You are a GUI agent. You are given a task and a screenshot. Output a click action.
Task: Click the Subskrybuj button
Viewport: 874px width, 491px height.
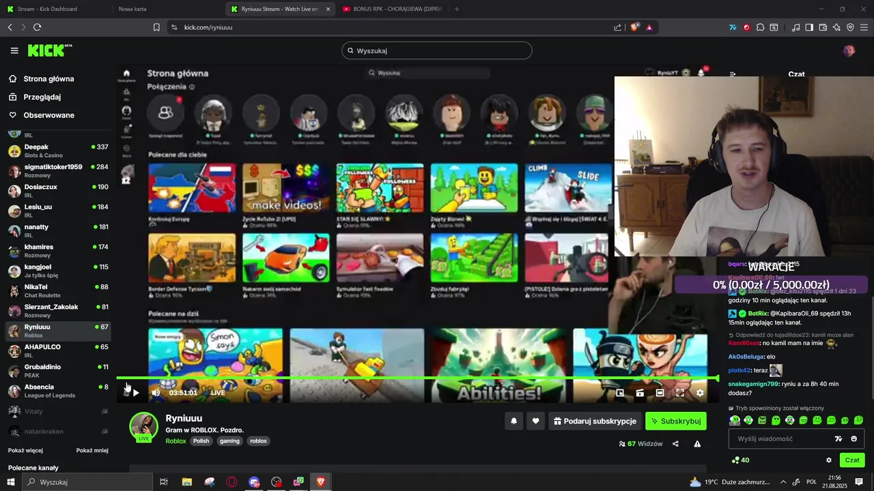click(x=676, y=421)
